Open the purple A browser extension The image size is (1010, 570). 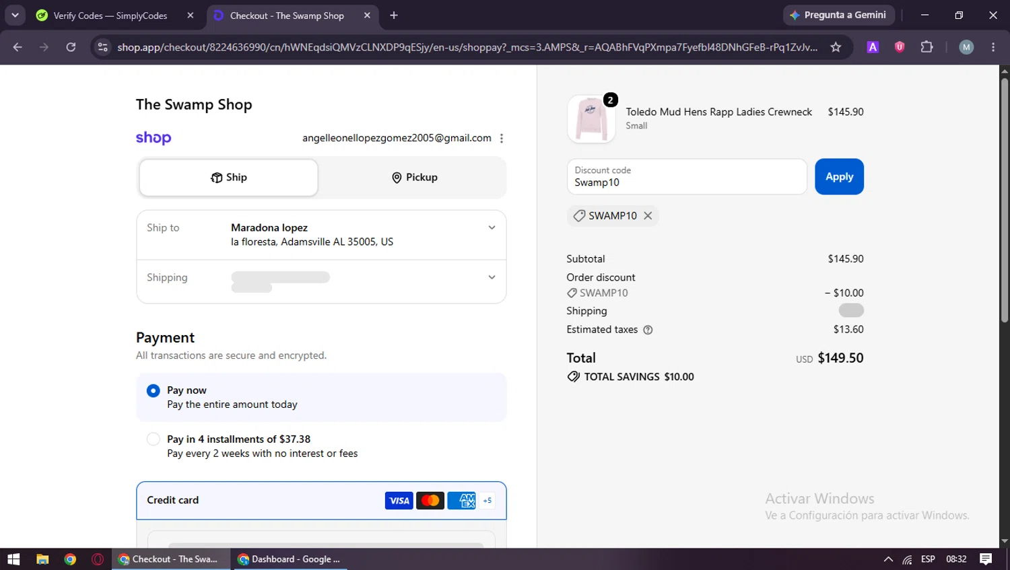pyautogui.click(x=873, y=47)
